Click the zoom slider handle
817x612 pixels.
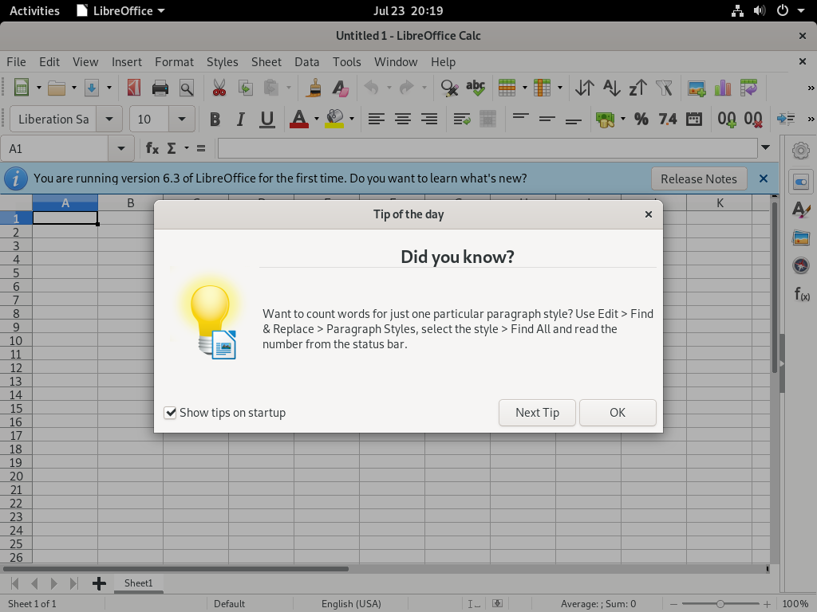[x=720, y=604]
